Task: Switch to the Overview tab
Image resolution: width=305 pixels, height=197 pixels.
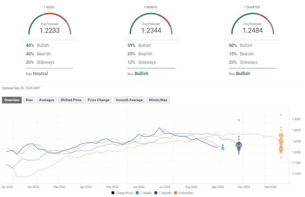Action: click(x=12, y=100)
